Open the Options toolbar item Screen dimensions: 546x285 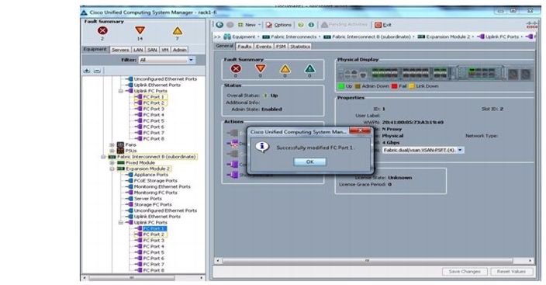[x=278, y=25]
